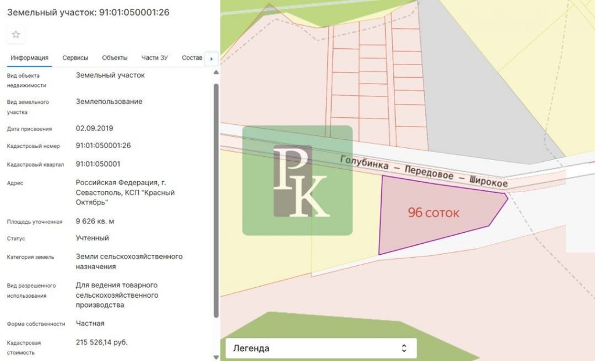Viewport: 595px width, 361px height.
Task: Click the Голубинка – Передовое – Широкое road label
Action: pyautogui.click(x=424, y=172)
